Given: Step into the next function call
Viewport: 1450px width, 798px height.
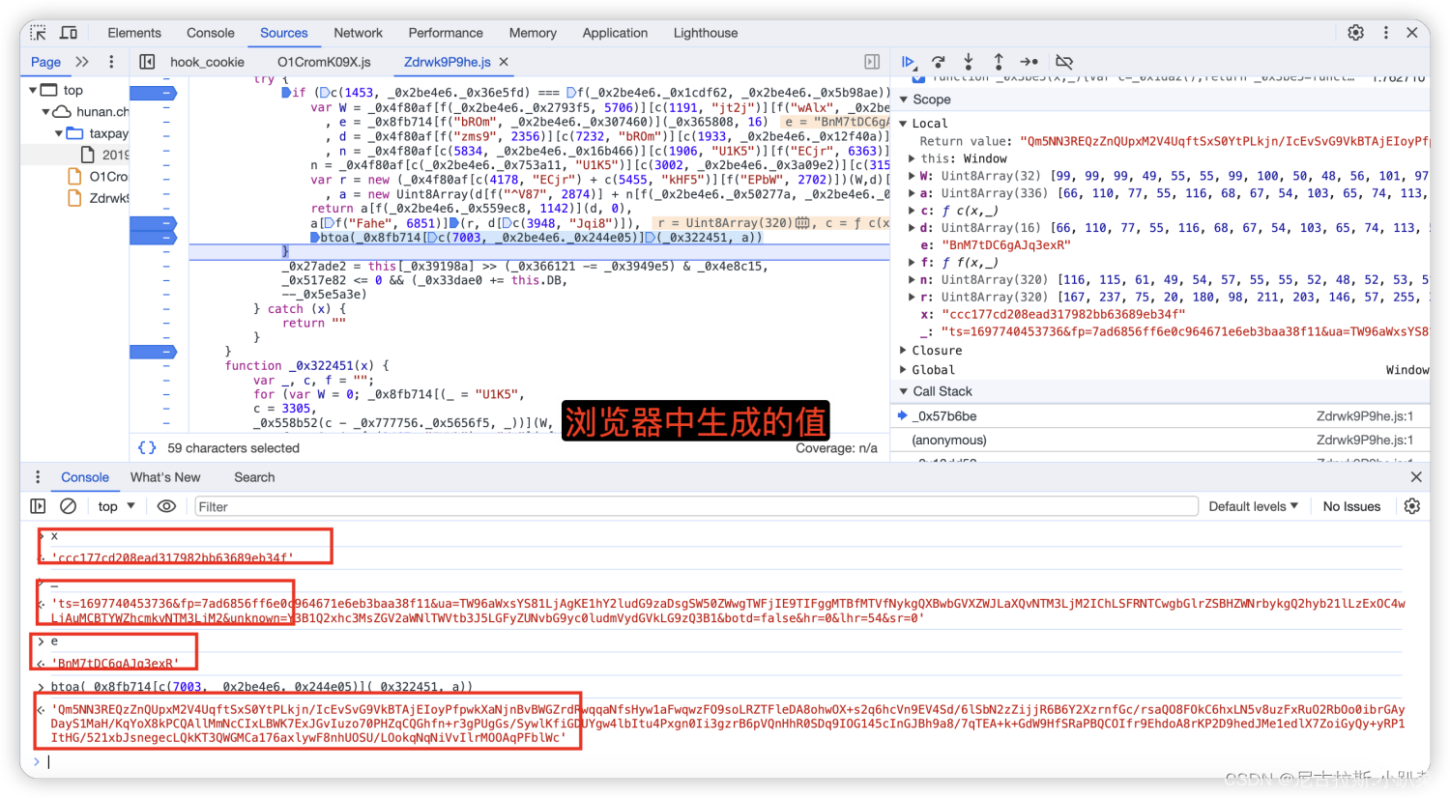Looking at the screenshot, I should click(x=969, y=62).
